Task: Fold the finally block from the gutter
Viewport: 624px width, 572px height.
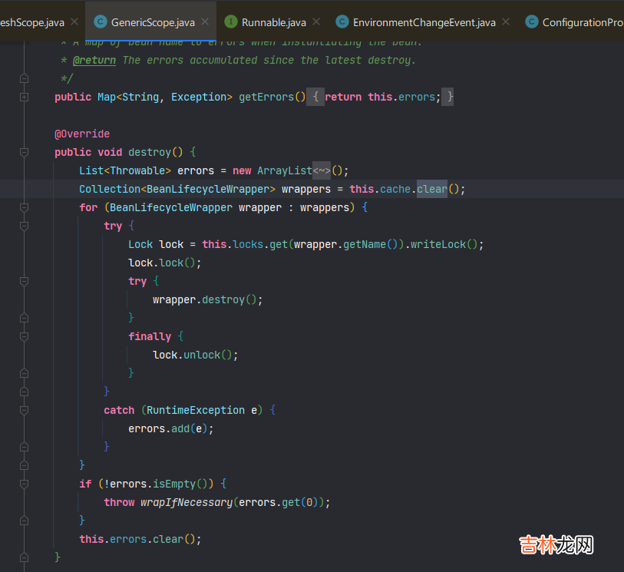Action: (x=24, y=336)
